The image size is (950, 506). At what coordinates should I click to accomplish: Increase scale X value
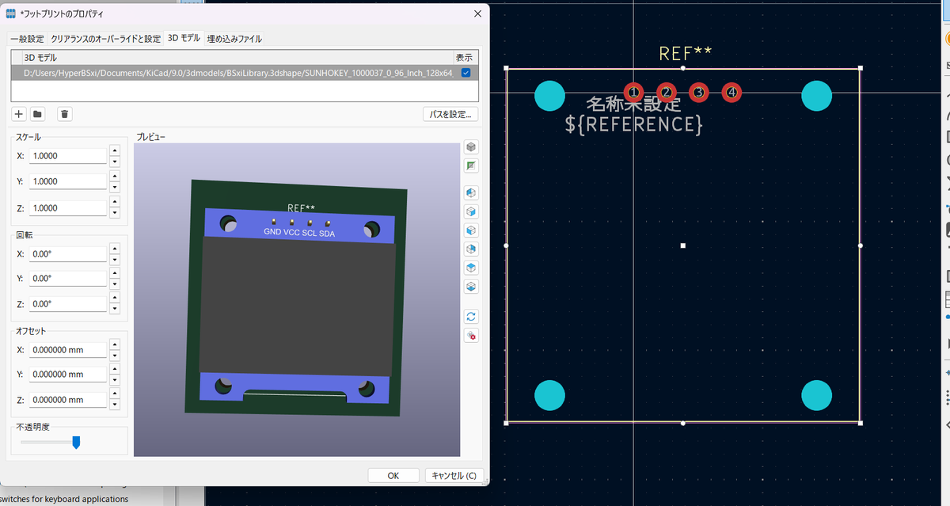[x=114, y=150]
